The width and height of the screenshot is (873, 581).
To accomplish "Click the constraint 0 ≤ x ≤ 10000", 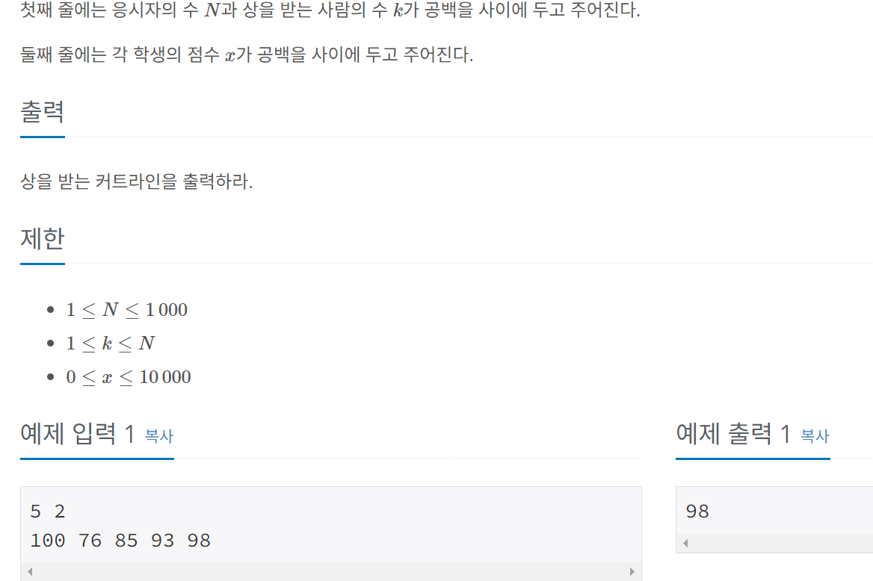I will point(127,376).
